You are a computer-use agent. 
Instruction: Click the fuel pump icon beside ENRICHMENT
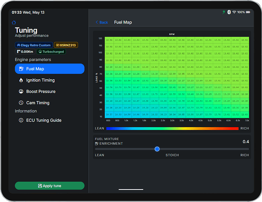point(97,143)
